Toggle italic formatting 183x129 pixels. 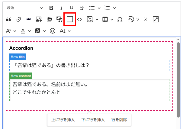61,8
